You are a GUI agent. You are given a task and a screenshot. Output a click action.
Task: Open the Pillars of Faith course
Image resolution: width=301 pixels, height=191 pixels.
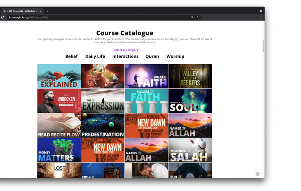146,101
